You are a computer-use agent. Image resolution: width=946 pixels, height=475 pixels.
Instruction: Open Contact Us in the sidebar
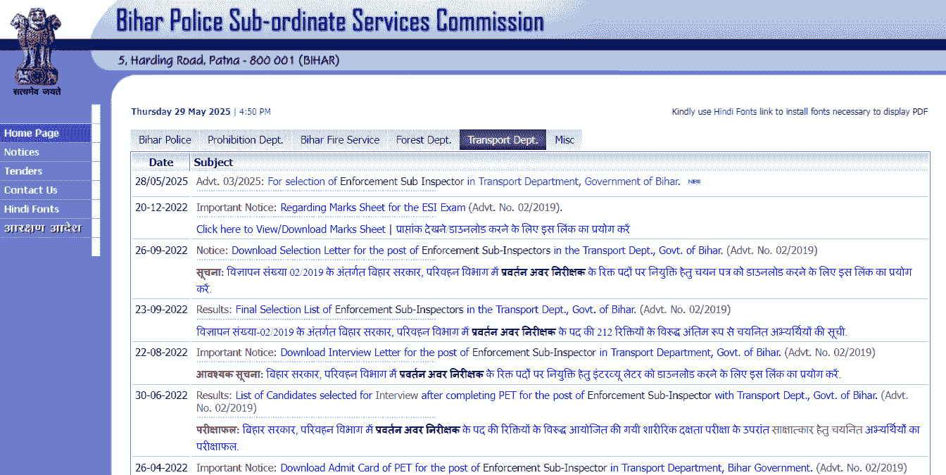pos(46,190)
